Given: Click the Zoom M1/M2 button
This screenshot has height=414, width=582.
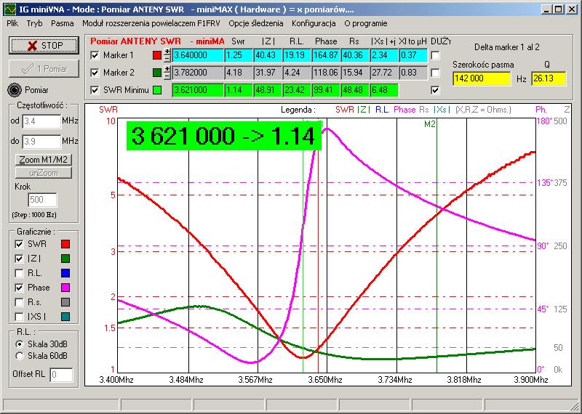Looking at the screenshot, I should click(x=43, y=159).
